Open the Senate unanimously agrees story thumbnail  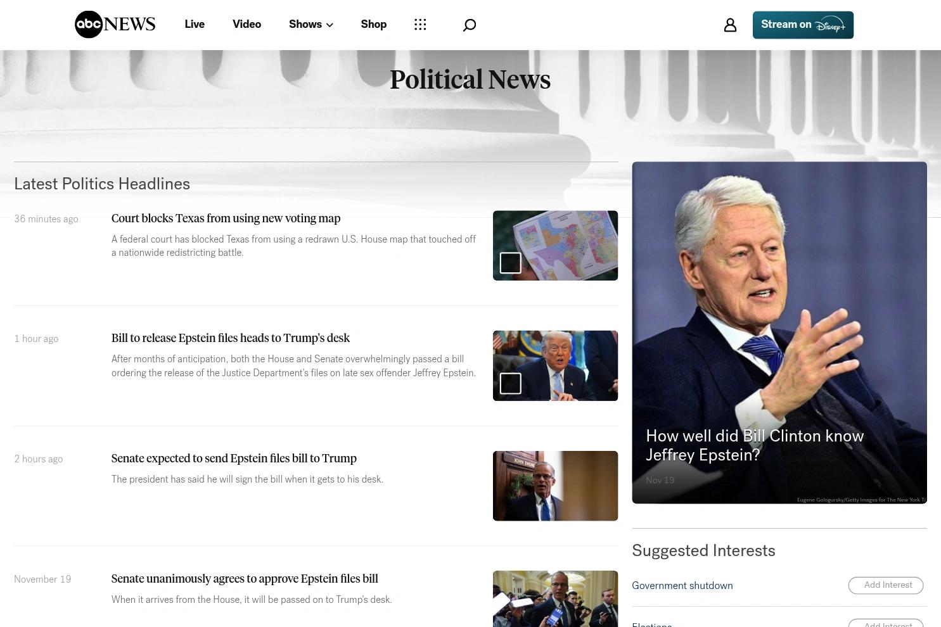tap(555, 598)
